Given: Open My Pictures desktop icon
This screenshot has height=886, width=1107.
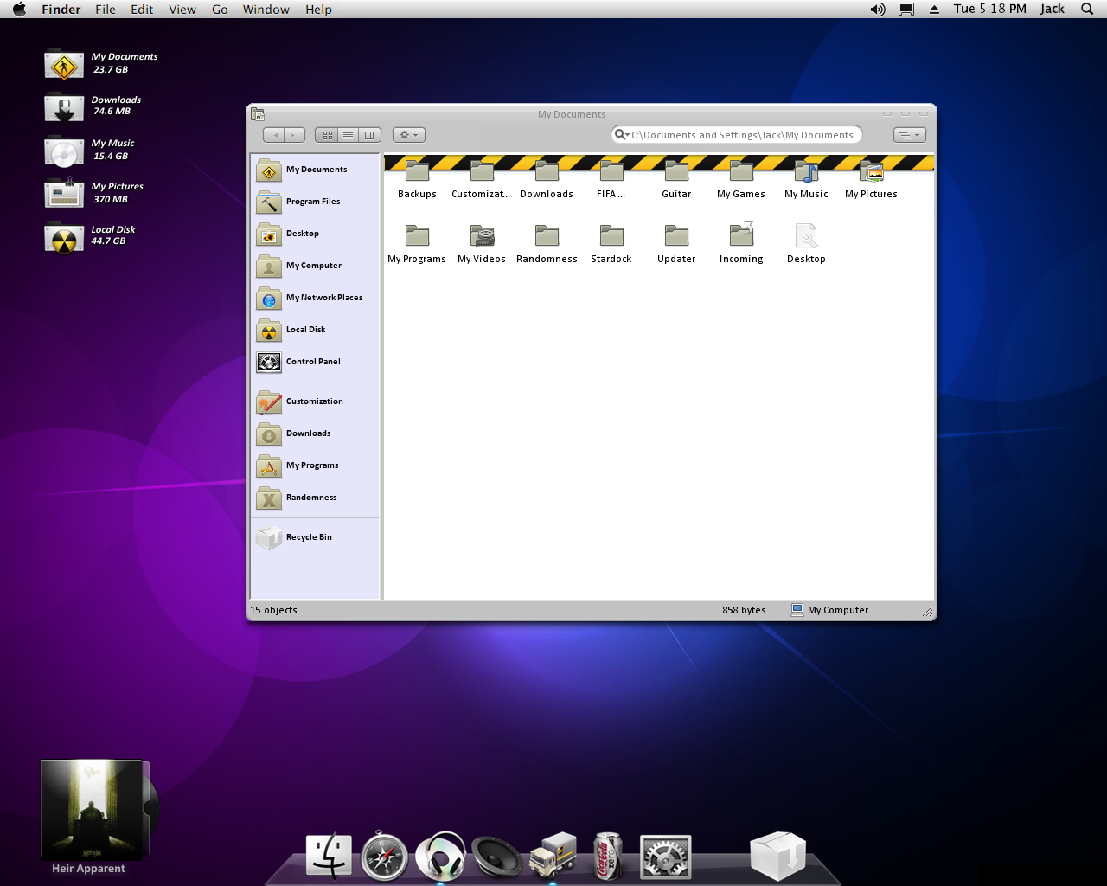Looking at the screenshot, I should (x=64, y=193).
